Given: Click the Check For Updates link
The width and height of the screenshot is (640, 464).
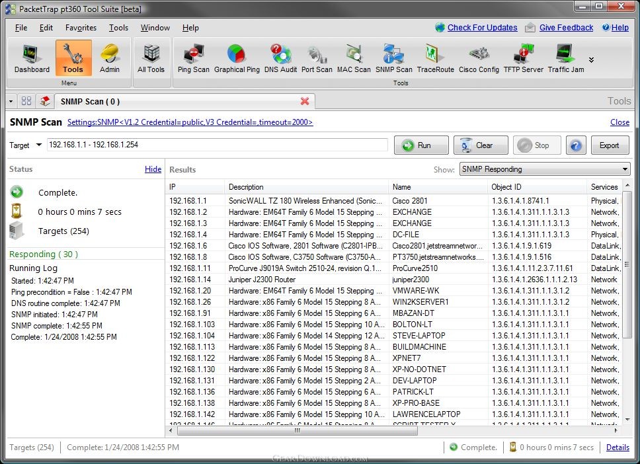Looking at the screenshot, I should 482,27.
